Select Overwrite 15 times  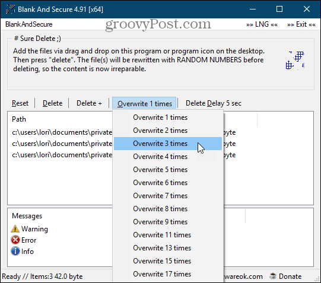(x=168, y=261)
